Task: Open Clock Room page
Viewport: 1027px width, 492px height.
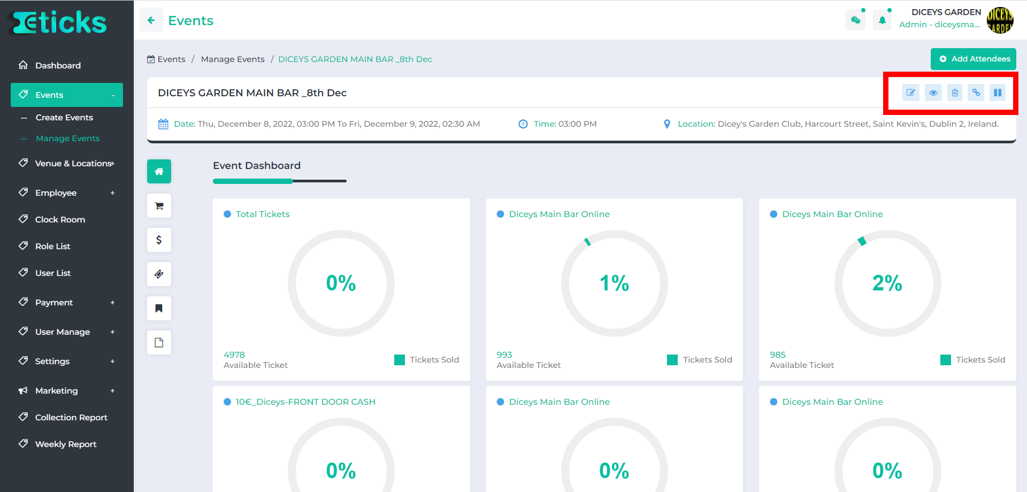Action: (60, 219)
